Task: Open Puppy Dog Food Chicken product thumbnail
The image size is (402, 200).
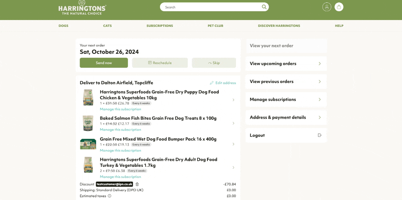Action: click(x=88, y=97)
